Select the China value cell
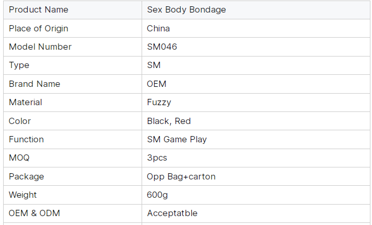This screenshot has width=372, height=225. tap(256, 28)
